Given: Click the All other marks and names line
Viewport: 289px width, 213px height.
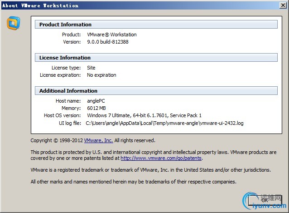Looking at the screenshot, I should 134,182.
